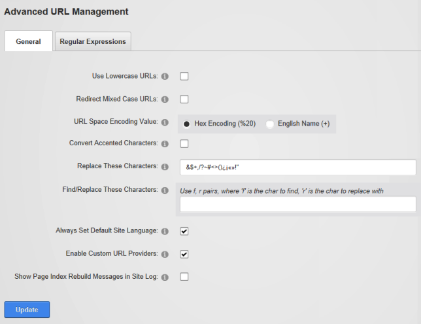Click info icon for Replace These Characters

tap(165, 167)
